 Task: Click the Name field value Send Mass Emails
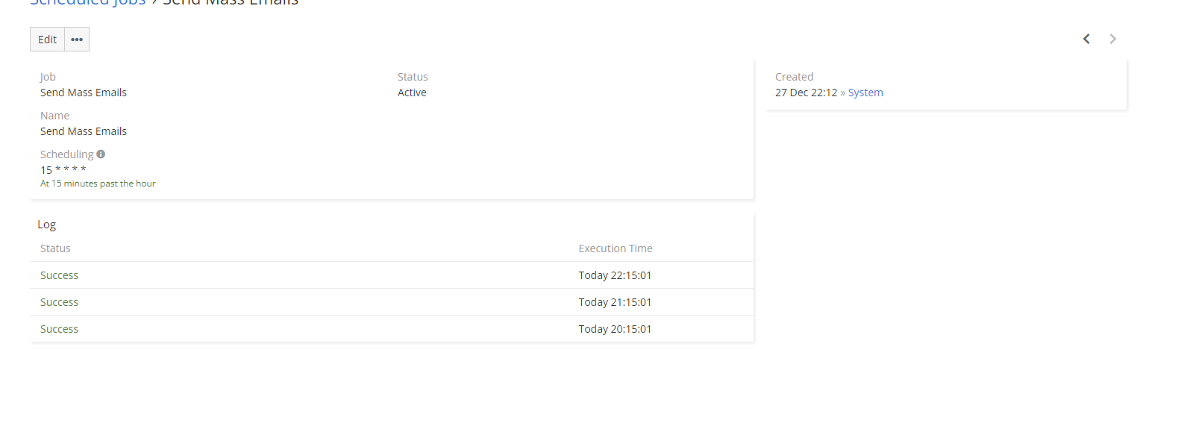click(x=84, y=131)
